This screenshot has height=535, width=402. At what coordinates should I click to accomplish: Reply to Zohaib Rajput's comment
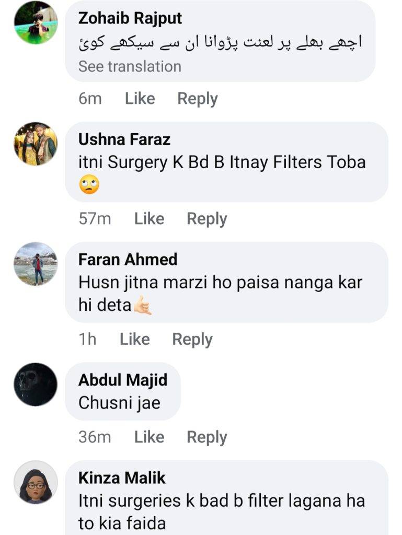[198, 99]
